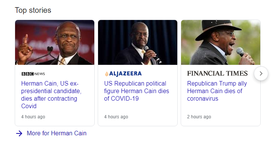Select the BBC News story card
Image resolution: width=275 pixels, height=147 pixels.
click(x=55, y=73)
